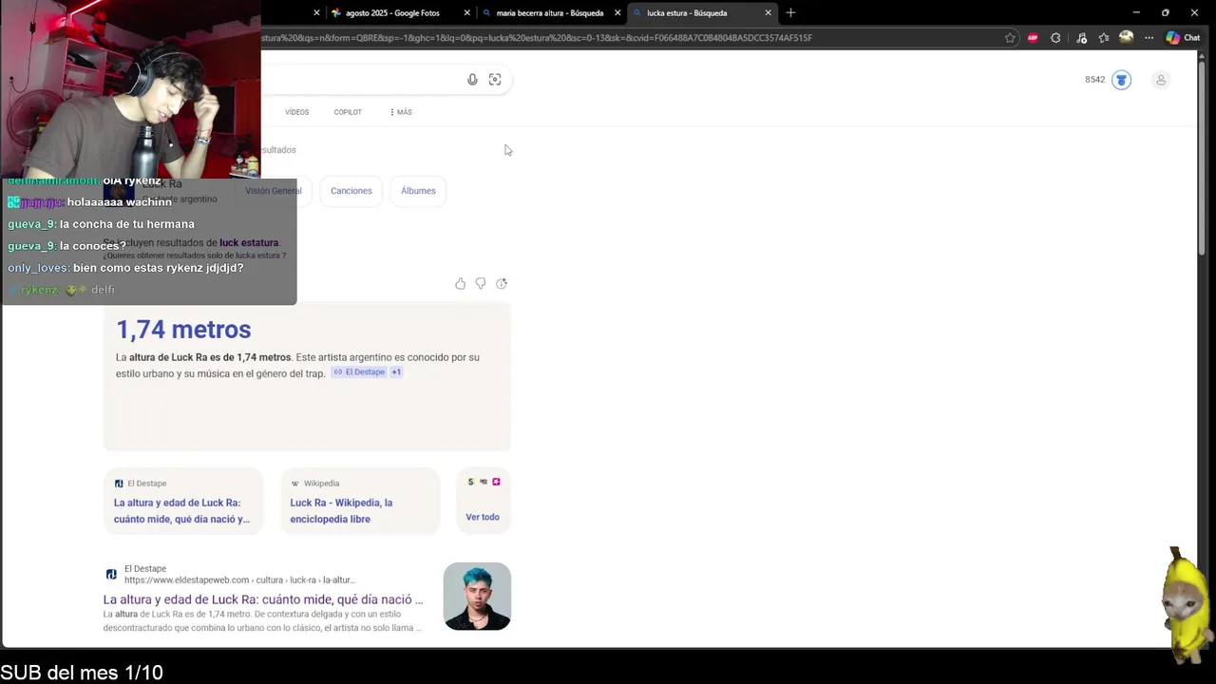Open the browser settings three-dots menu
This screenshot has width=1216, height=684.
[1149, 38]
